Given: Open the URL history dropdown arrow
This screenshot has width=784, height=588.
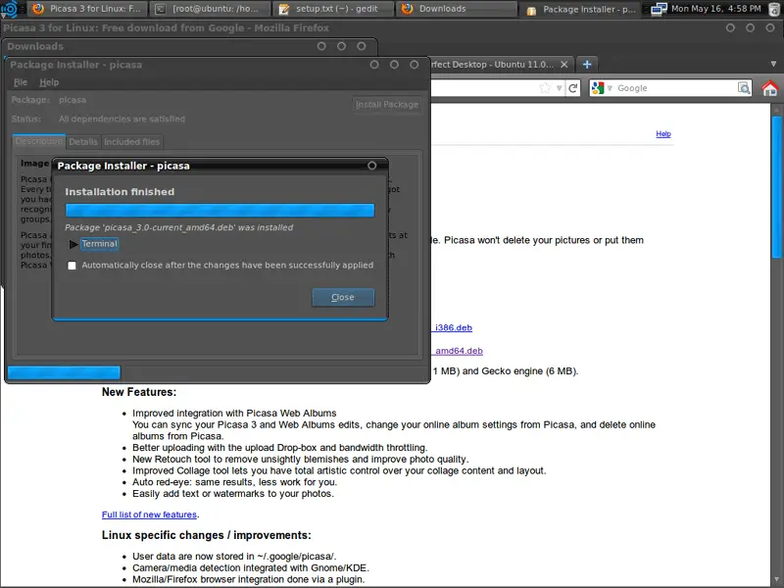Looking at the screenshot, I should pyautogui.click(x=559, y=88).
